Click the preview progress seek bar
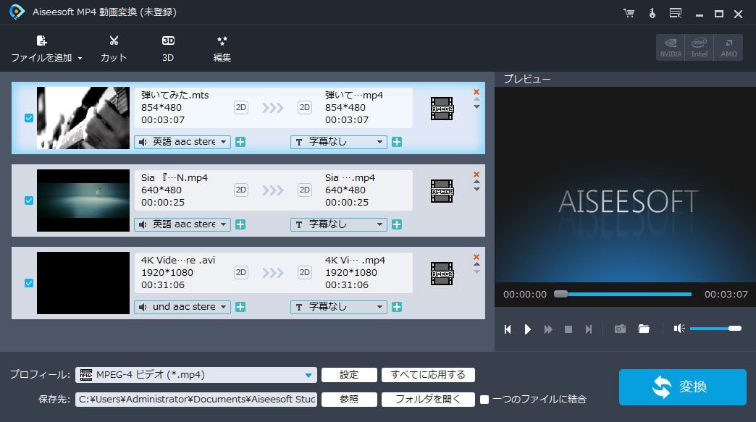 [x=623, y=294]
